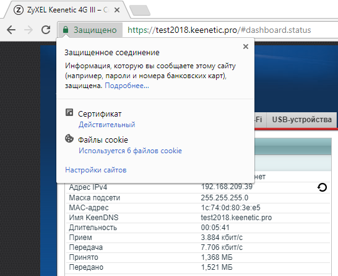Click the Длительность label
This screenshot has width=338, height=276.
93,228
